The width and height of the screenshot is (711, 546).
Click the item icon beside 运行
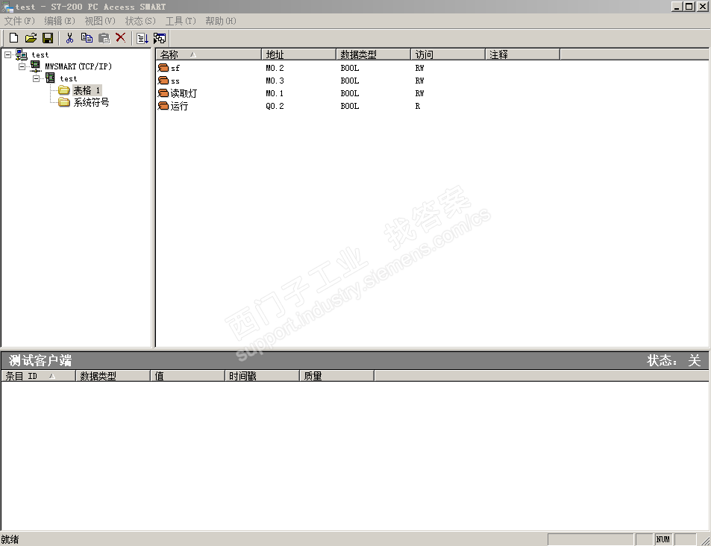point(163,106)
